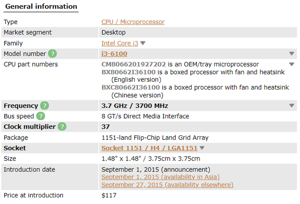Click the General information heading
This screenshot has height=204, width=300.
[41, 7]
